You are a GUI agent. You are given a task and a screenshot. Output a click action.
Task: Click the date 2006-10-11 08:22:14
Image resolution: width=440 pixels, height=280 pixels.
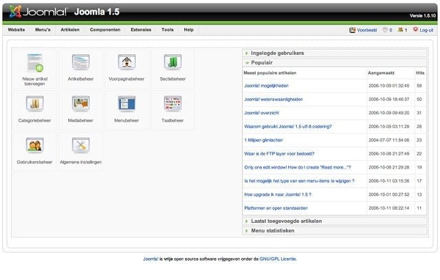point(389,208)
